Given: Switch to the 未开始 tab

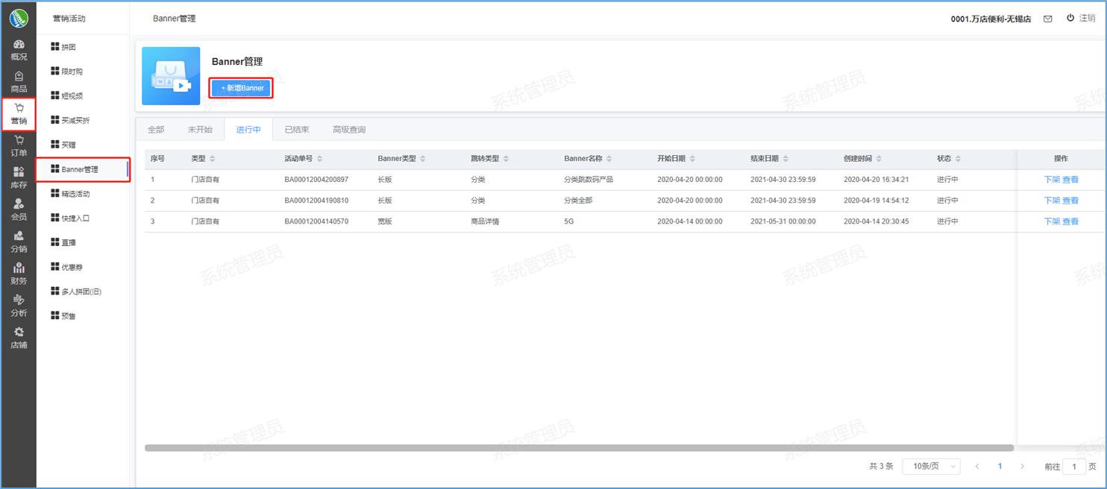Looking at the screenshot, I should (200, 130).
